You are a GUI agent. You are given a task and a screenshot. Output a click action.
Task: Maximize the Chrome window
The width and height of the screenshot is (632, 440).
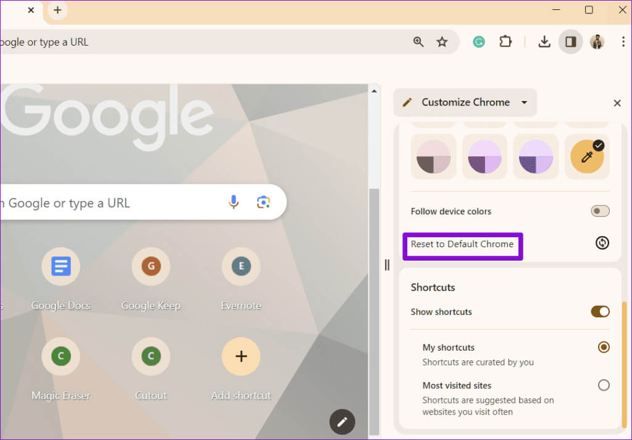pos(589,10)
